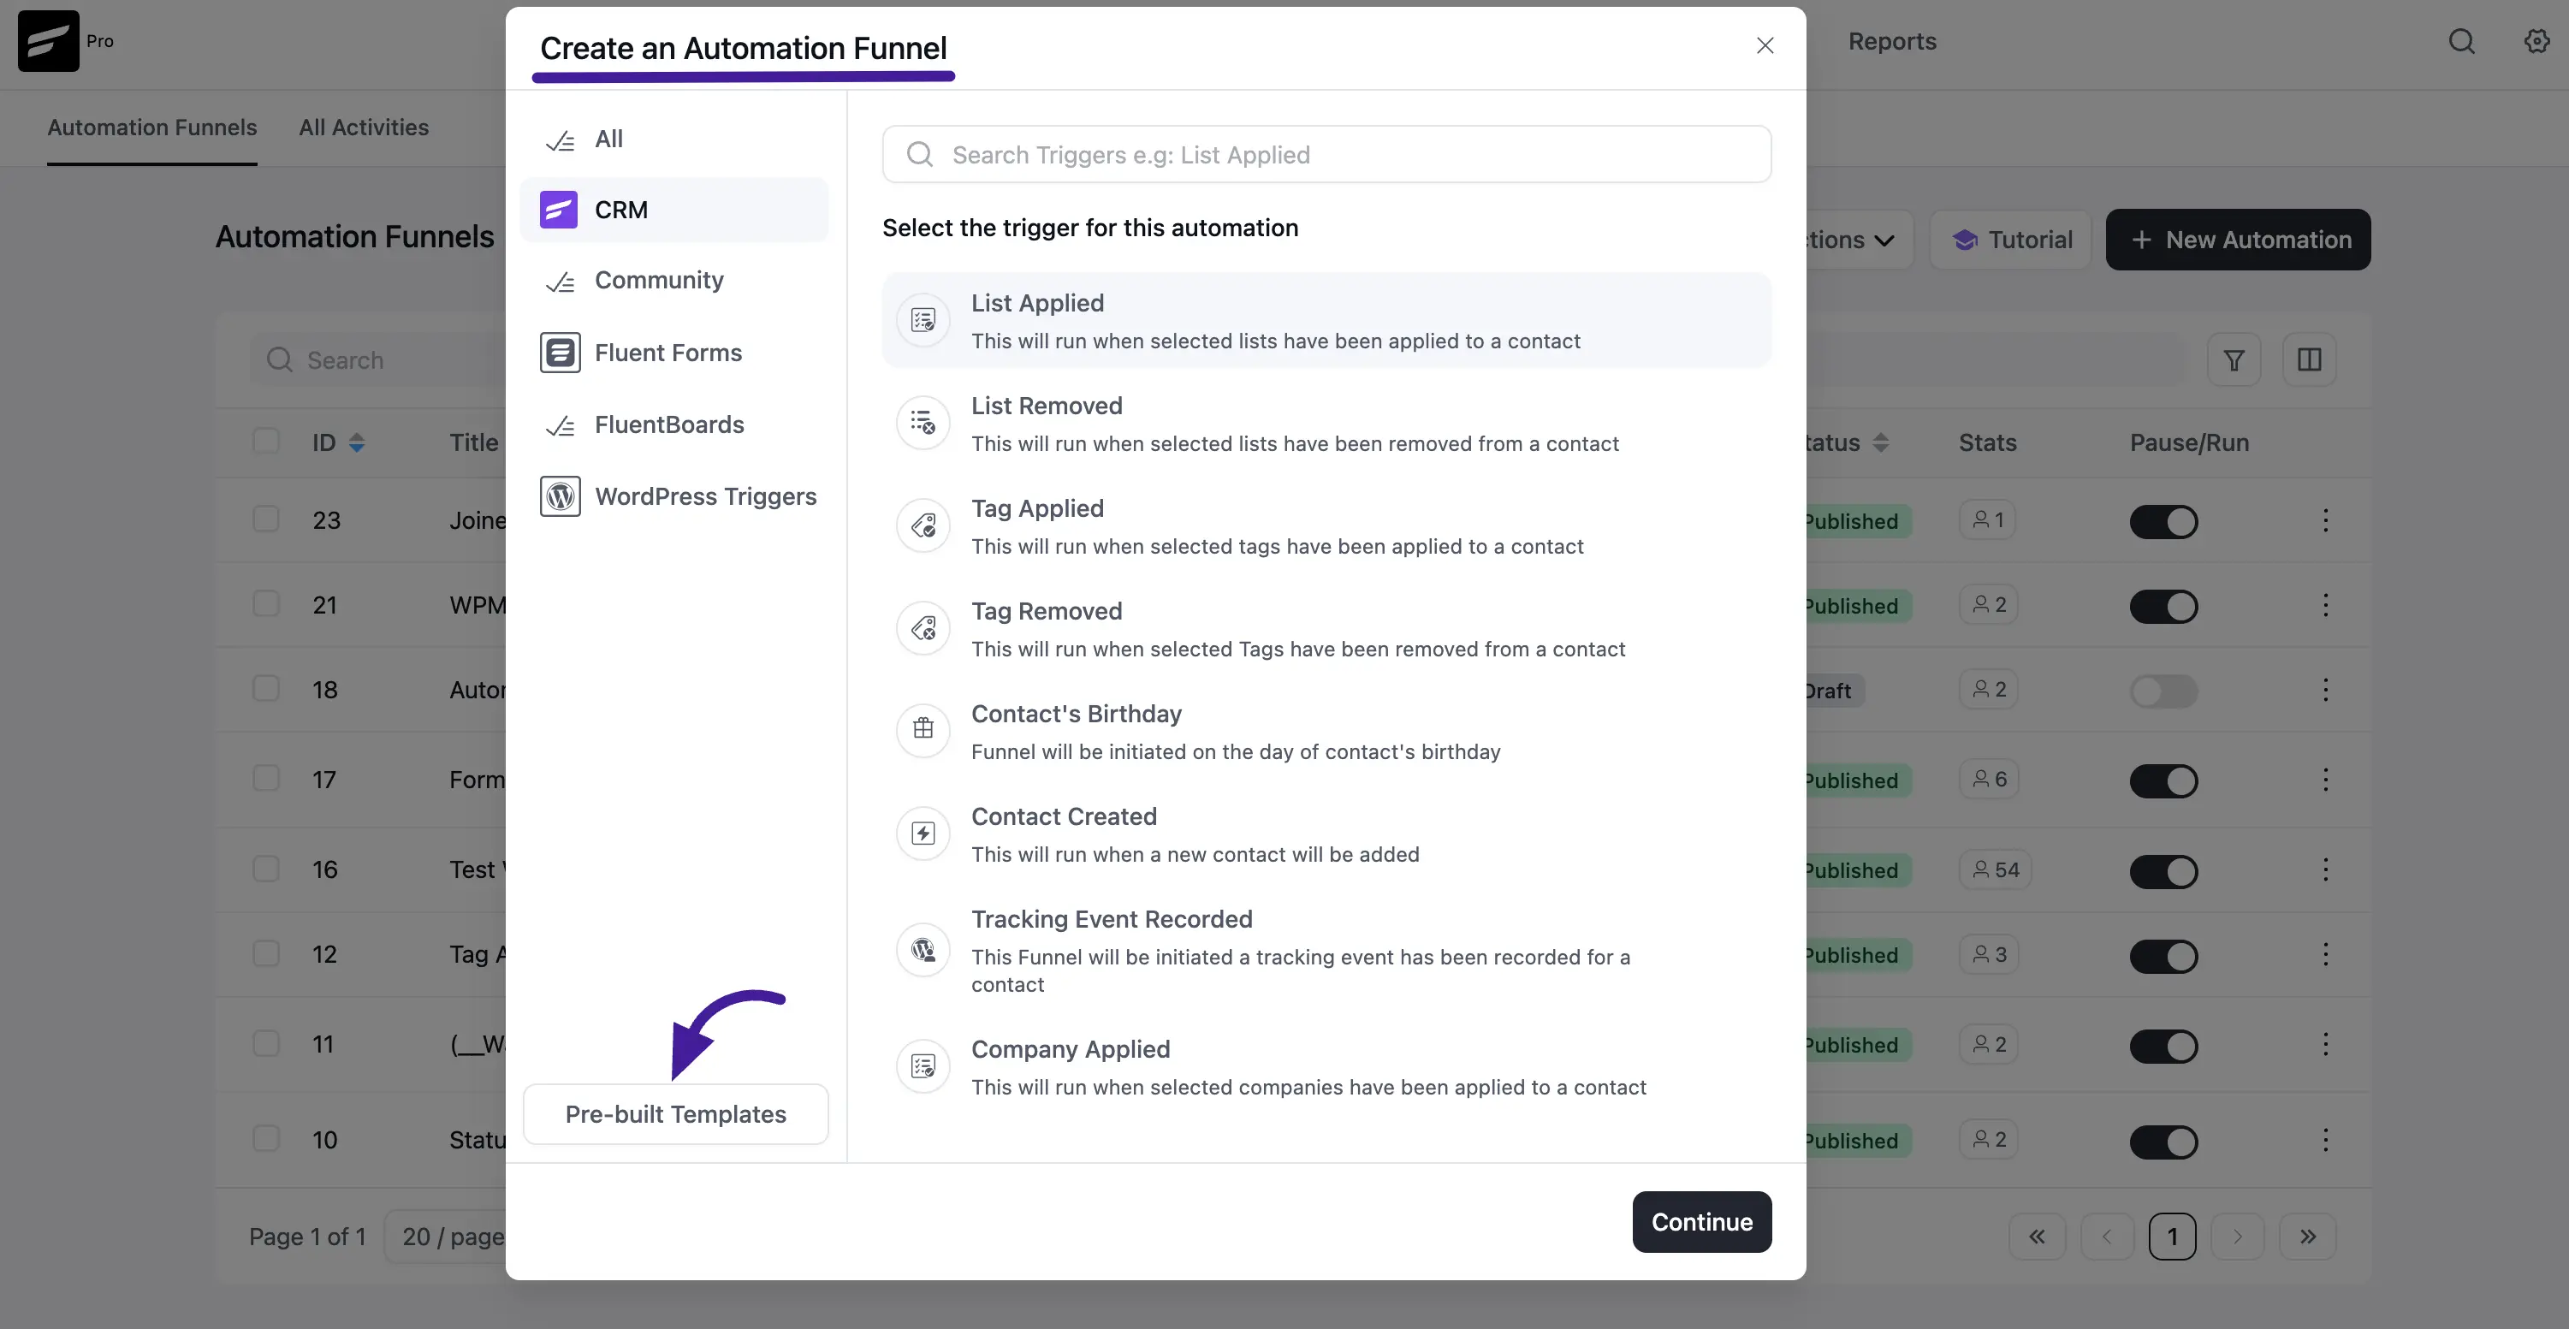Select the Contact Created trigger row
2569x1329 pixels.
pyautogui.click(x=1326, y=834)
